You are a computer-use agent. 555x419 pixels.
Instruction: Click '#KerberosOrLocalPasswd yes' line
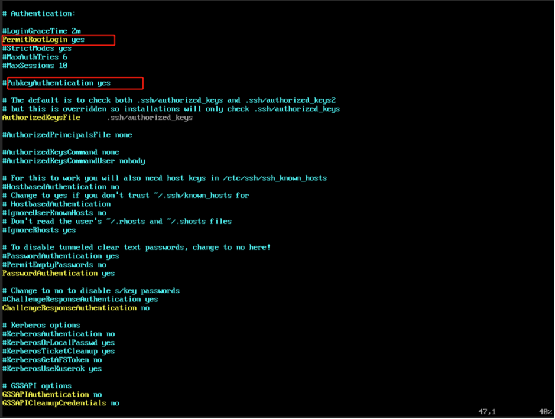[x=59, y=343]
